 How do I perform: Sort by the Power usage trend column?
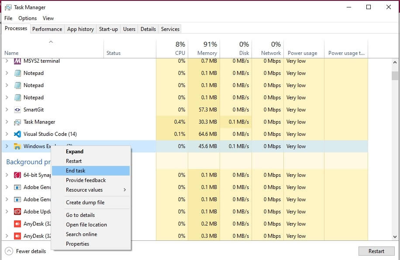(x=346, y=49)
